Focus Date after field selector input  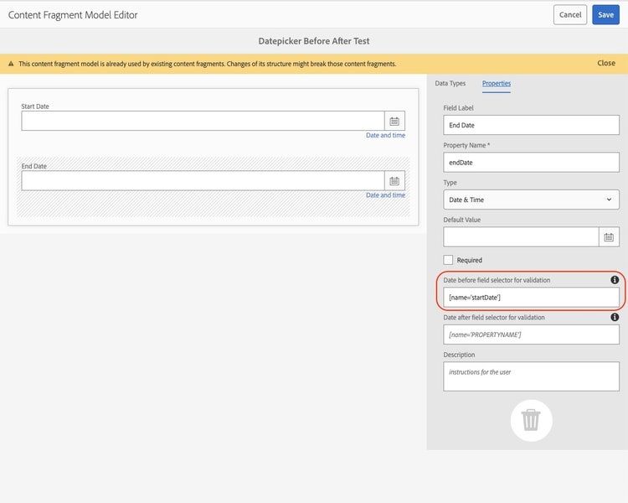tap(531, 334)
